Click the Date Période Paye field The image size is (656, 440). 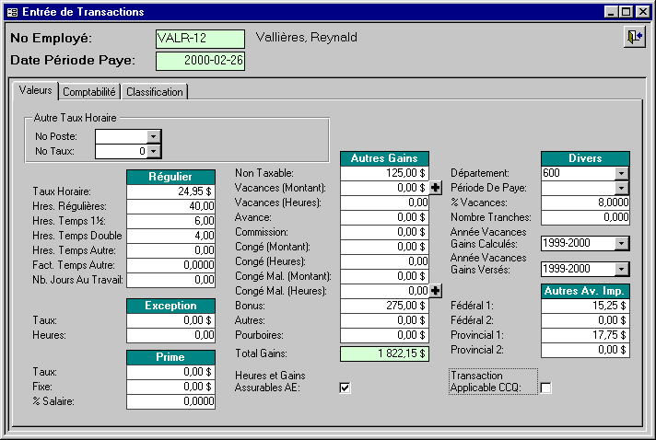pyautogui.click(x=200, y=61)
